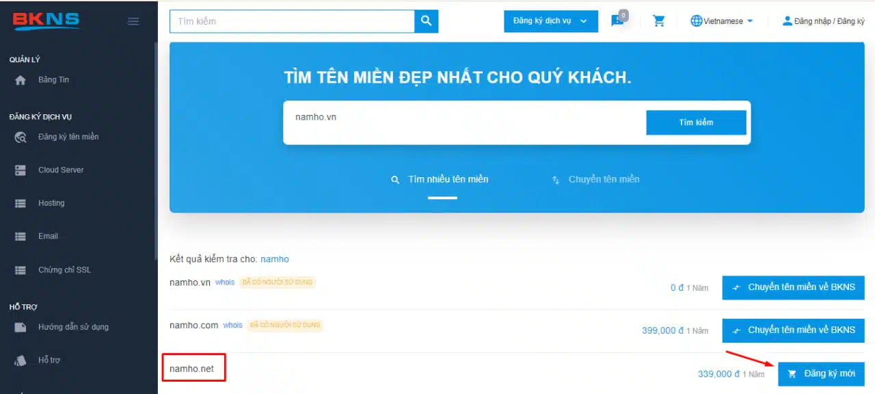Click the namho.com result text
875x394 pixels.
click(x=194, y=326)
